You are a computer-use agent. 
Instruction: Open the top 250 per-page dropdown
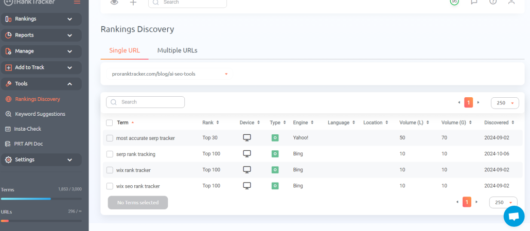point(505,103)
